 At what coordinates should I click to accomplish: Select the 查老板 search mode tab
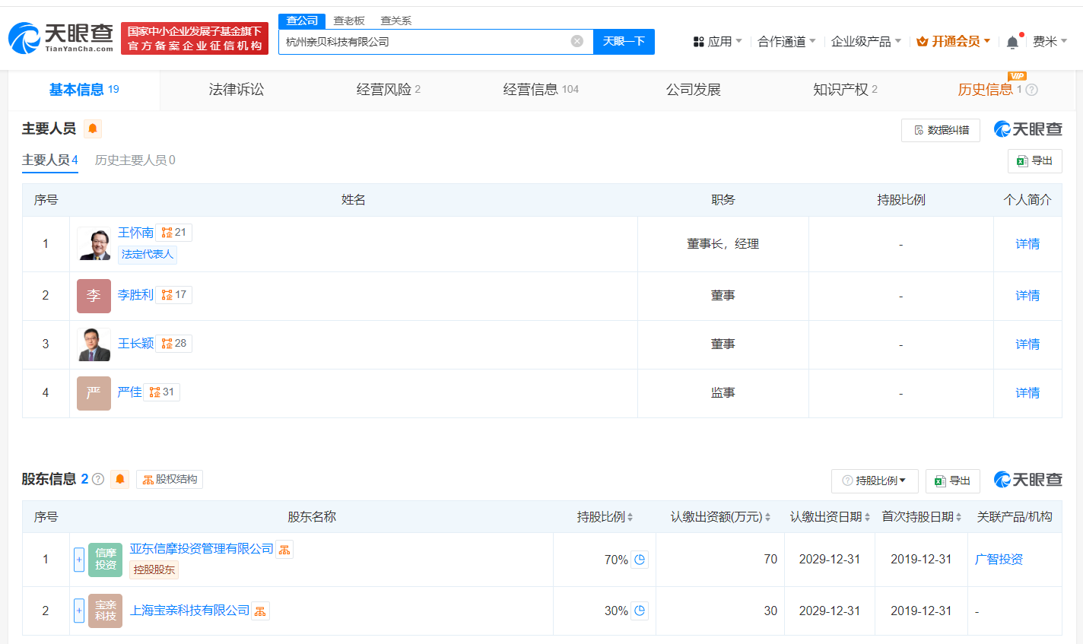coord(349,21)
